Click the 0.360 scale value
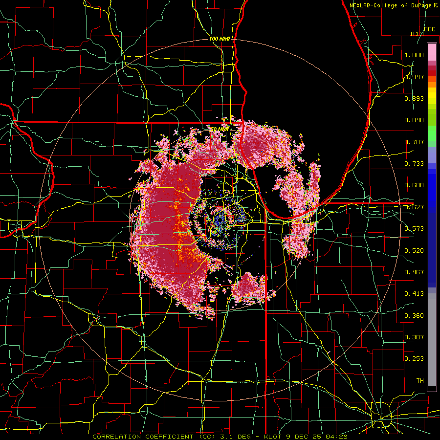Viewport: 440px width, 440px height. 414,316
